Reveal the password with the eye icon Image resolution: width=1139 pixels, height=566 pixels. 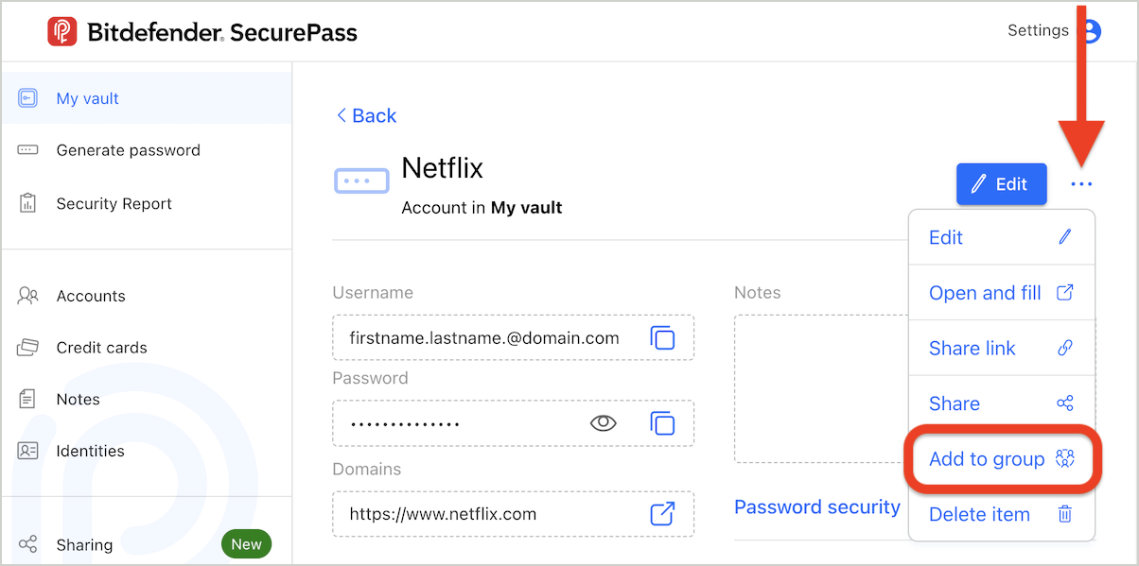604,423
